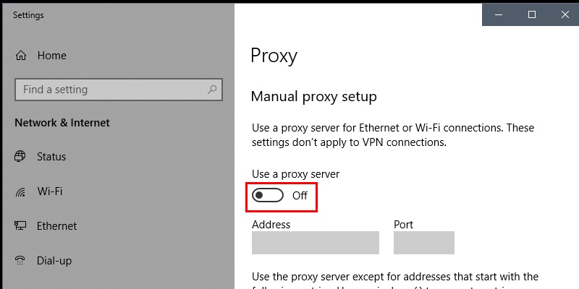Focus the Find a setting search box
Screen dimensions: 579x289
119,89
